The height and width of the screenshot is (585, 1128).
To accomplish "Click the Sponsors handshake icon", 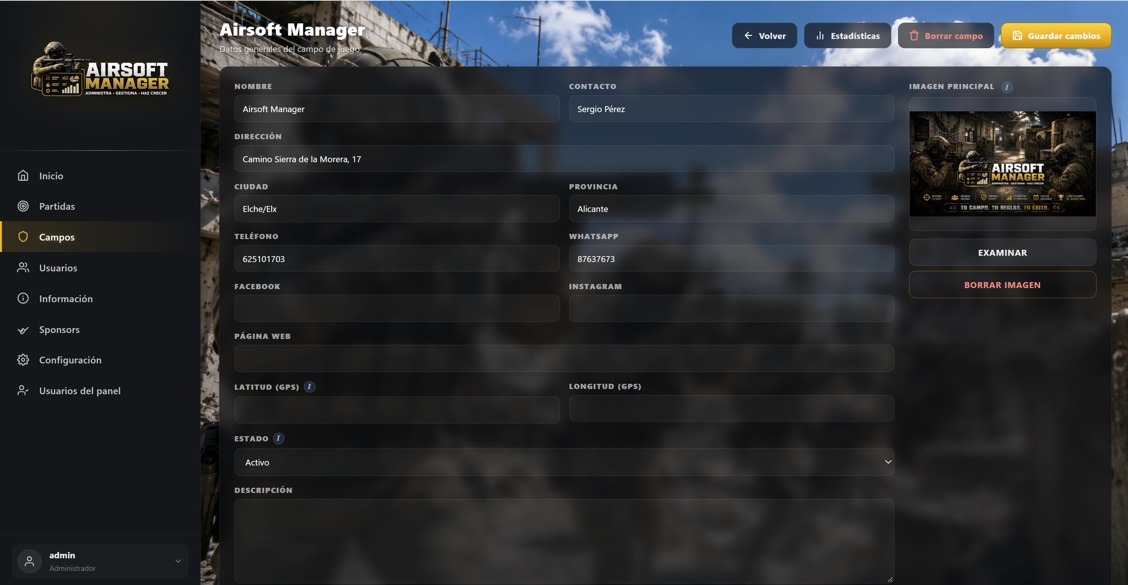I will 23,330.
